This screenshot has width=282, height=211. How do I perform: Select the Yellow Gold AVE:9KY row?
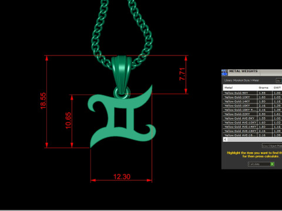(253, 118)
